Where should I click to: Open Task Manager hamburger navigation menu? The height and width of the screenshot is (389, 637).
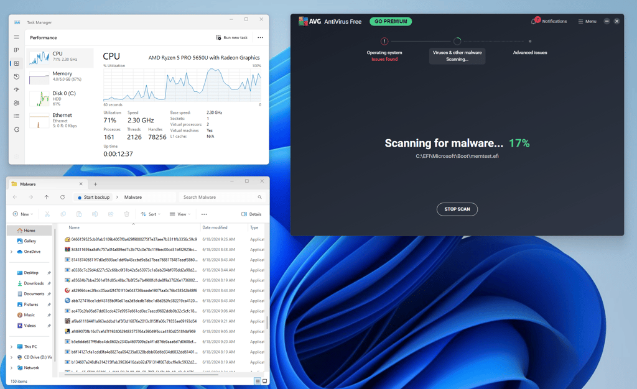(16, 37)
